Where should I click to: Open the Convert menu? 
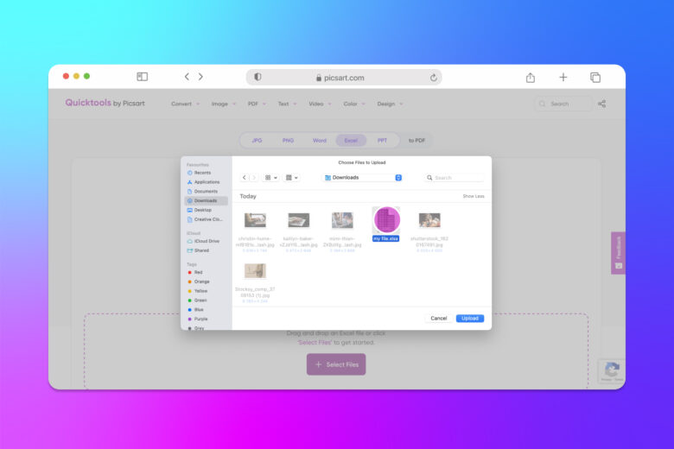tap(185, 104)
